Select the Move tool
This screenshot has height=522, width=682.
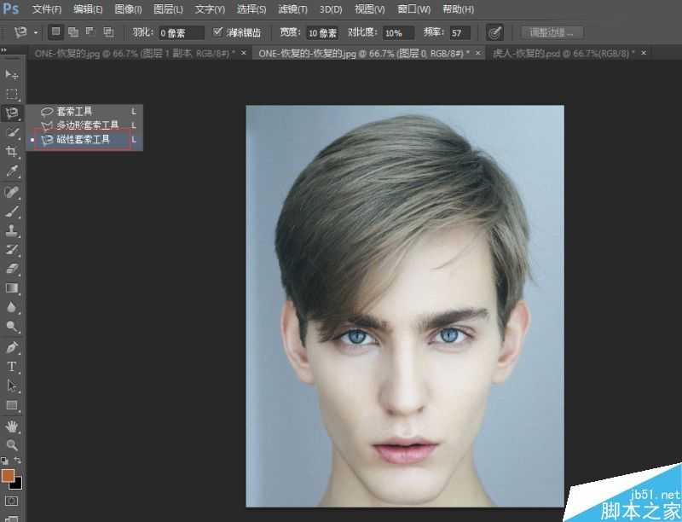pos(12,75)
